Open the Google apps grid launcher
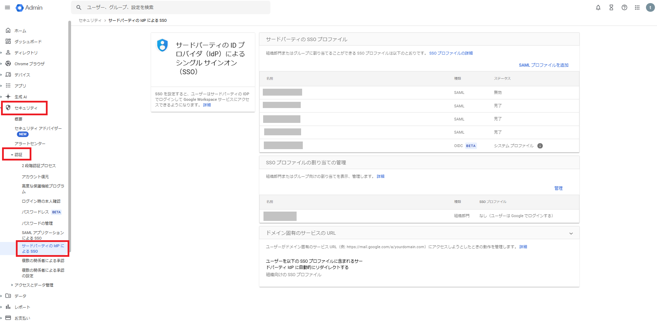Image resolution: width=657 pixels, height=321 pixels. [637, 8]
